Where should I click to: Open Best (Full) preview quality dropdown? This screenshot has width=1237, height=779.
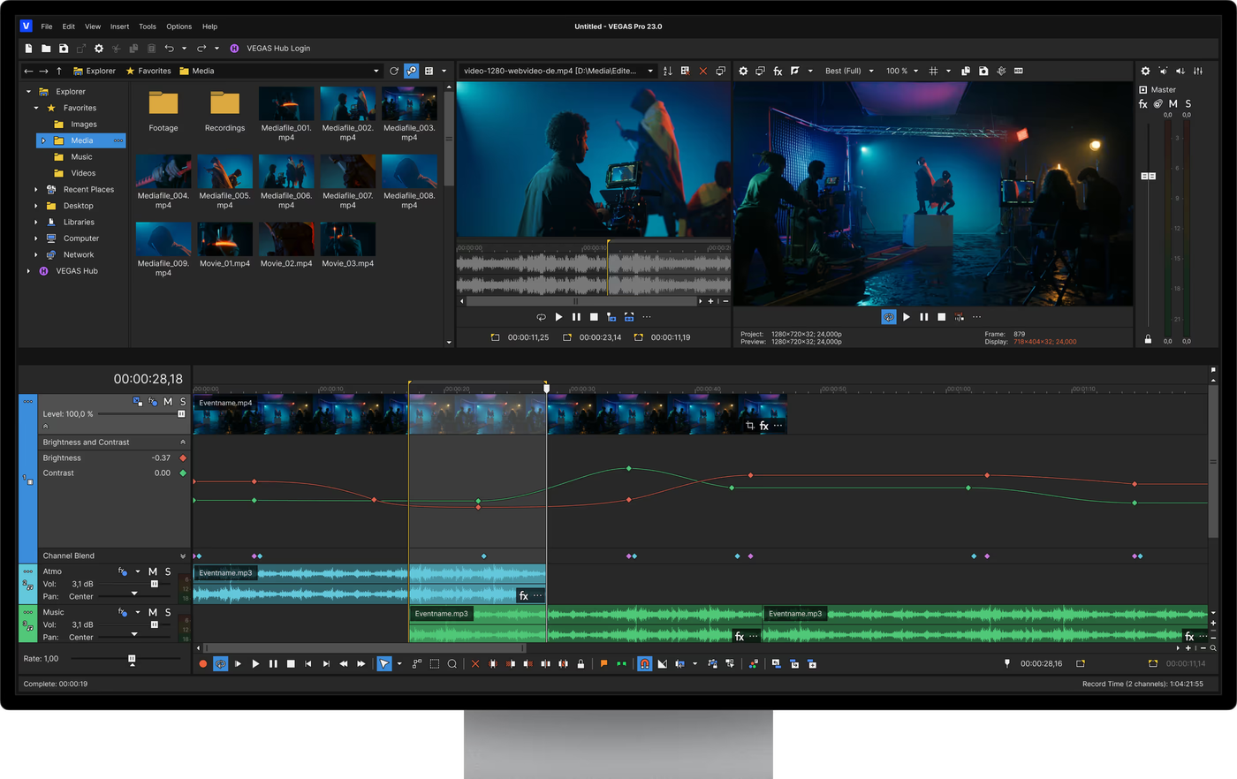coord(849,71)
